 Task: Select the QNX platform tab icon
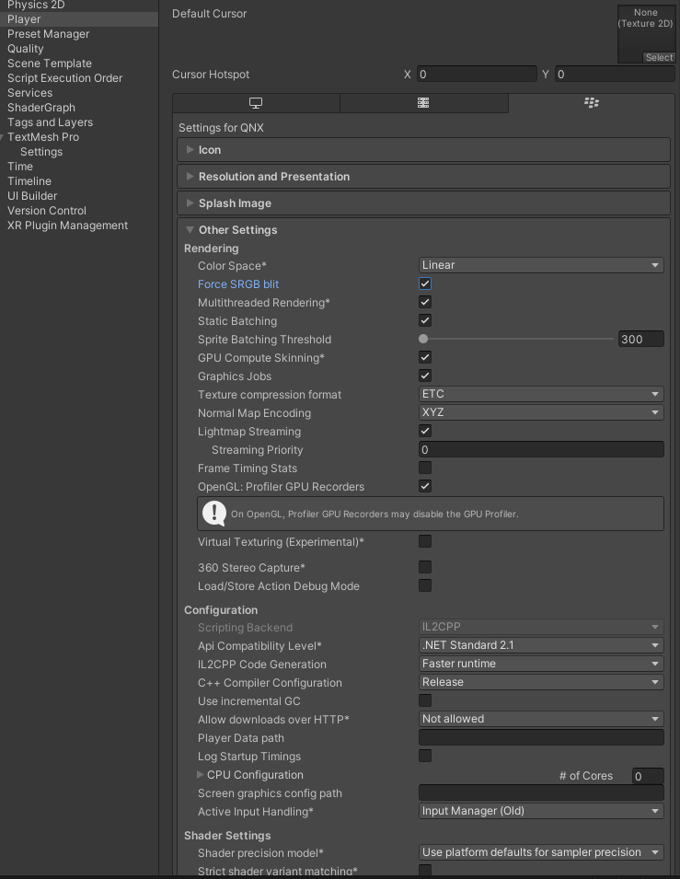[591, 103]
